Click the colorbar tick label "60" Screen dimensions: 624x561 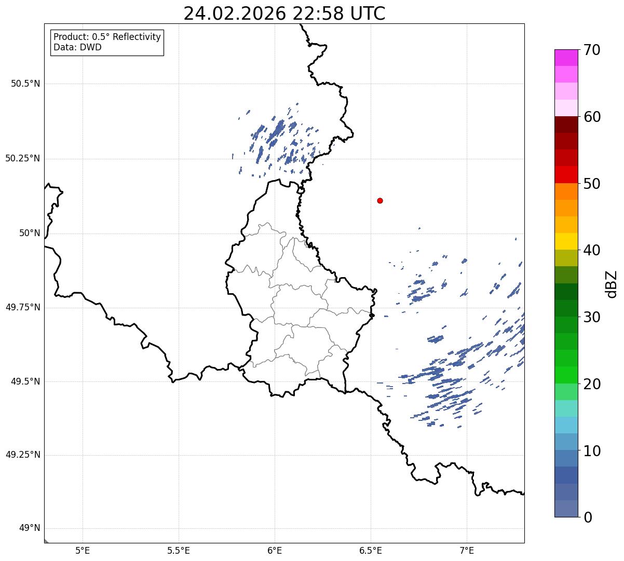pos(592,117)
